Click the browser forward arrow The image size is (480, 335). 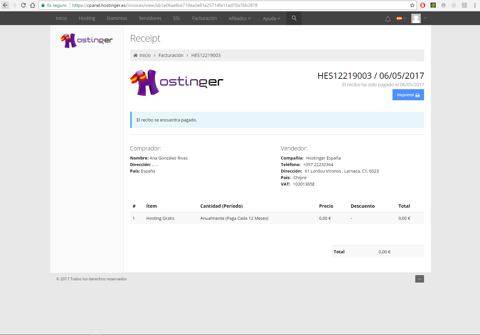pyautogui.click(x=14, y=5)
